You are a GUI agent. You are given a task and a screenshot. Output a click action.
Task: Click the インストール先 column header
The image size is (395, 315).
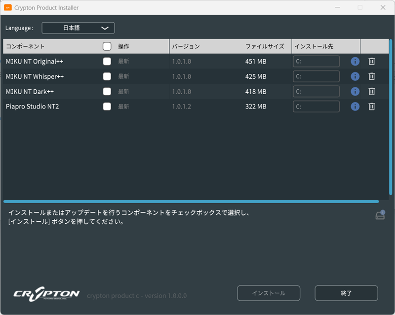click(314, 46)
